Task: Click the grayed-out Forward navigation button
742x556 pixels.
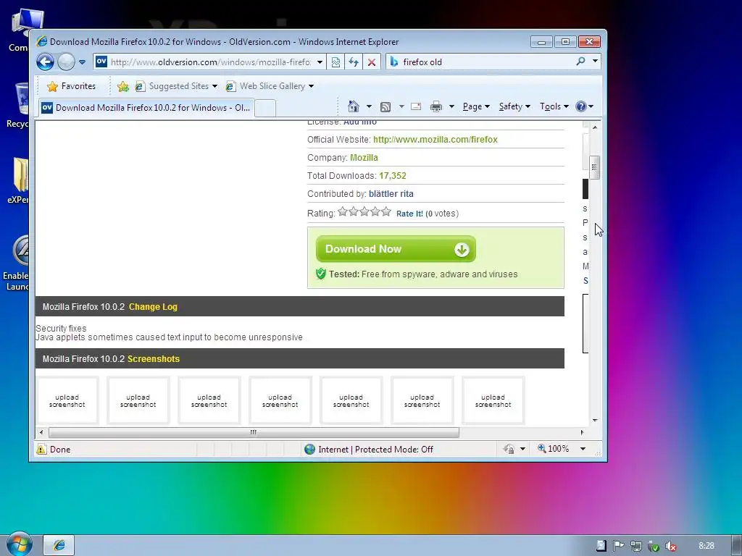Action: click(66, 62)
